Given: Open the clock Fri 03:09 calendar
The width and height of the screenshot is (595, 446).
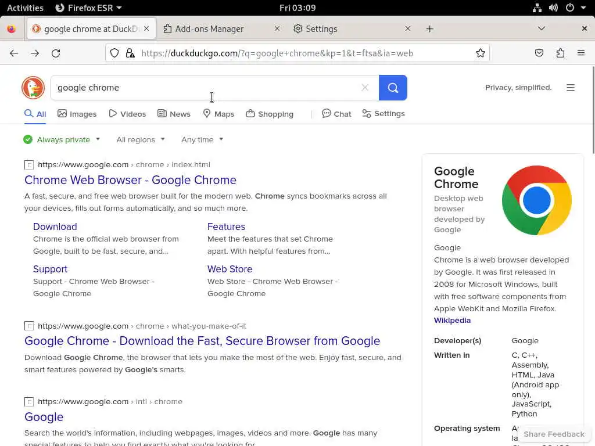Looking at the screenshot, I should 297,8.
